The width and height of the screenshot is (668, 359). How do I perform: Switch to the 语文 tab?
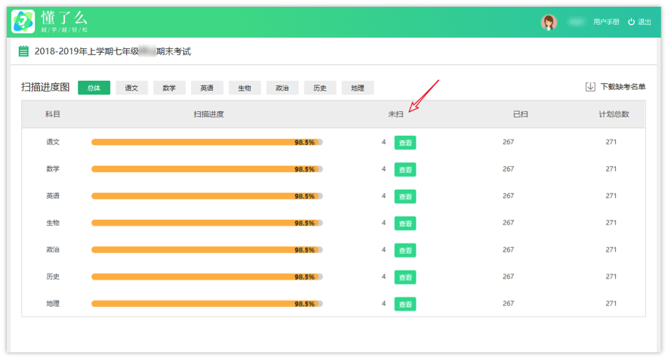pyautogui.click(x=131, y=88)
